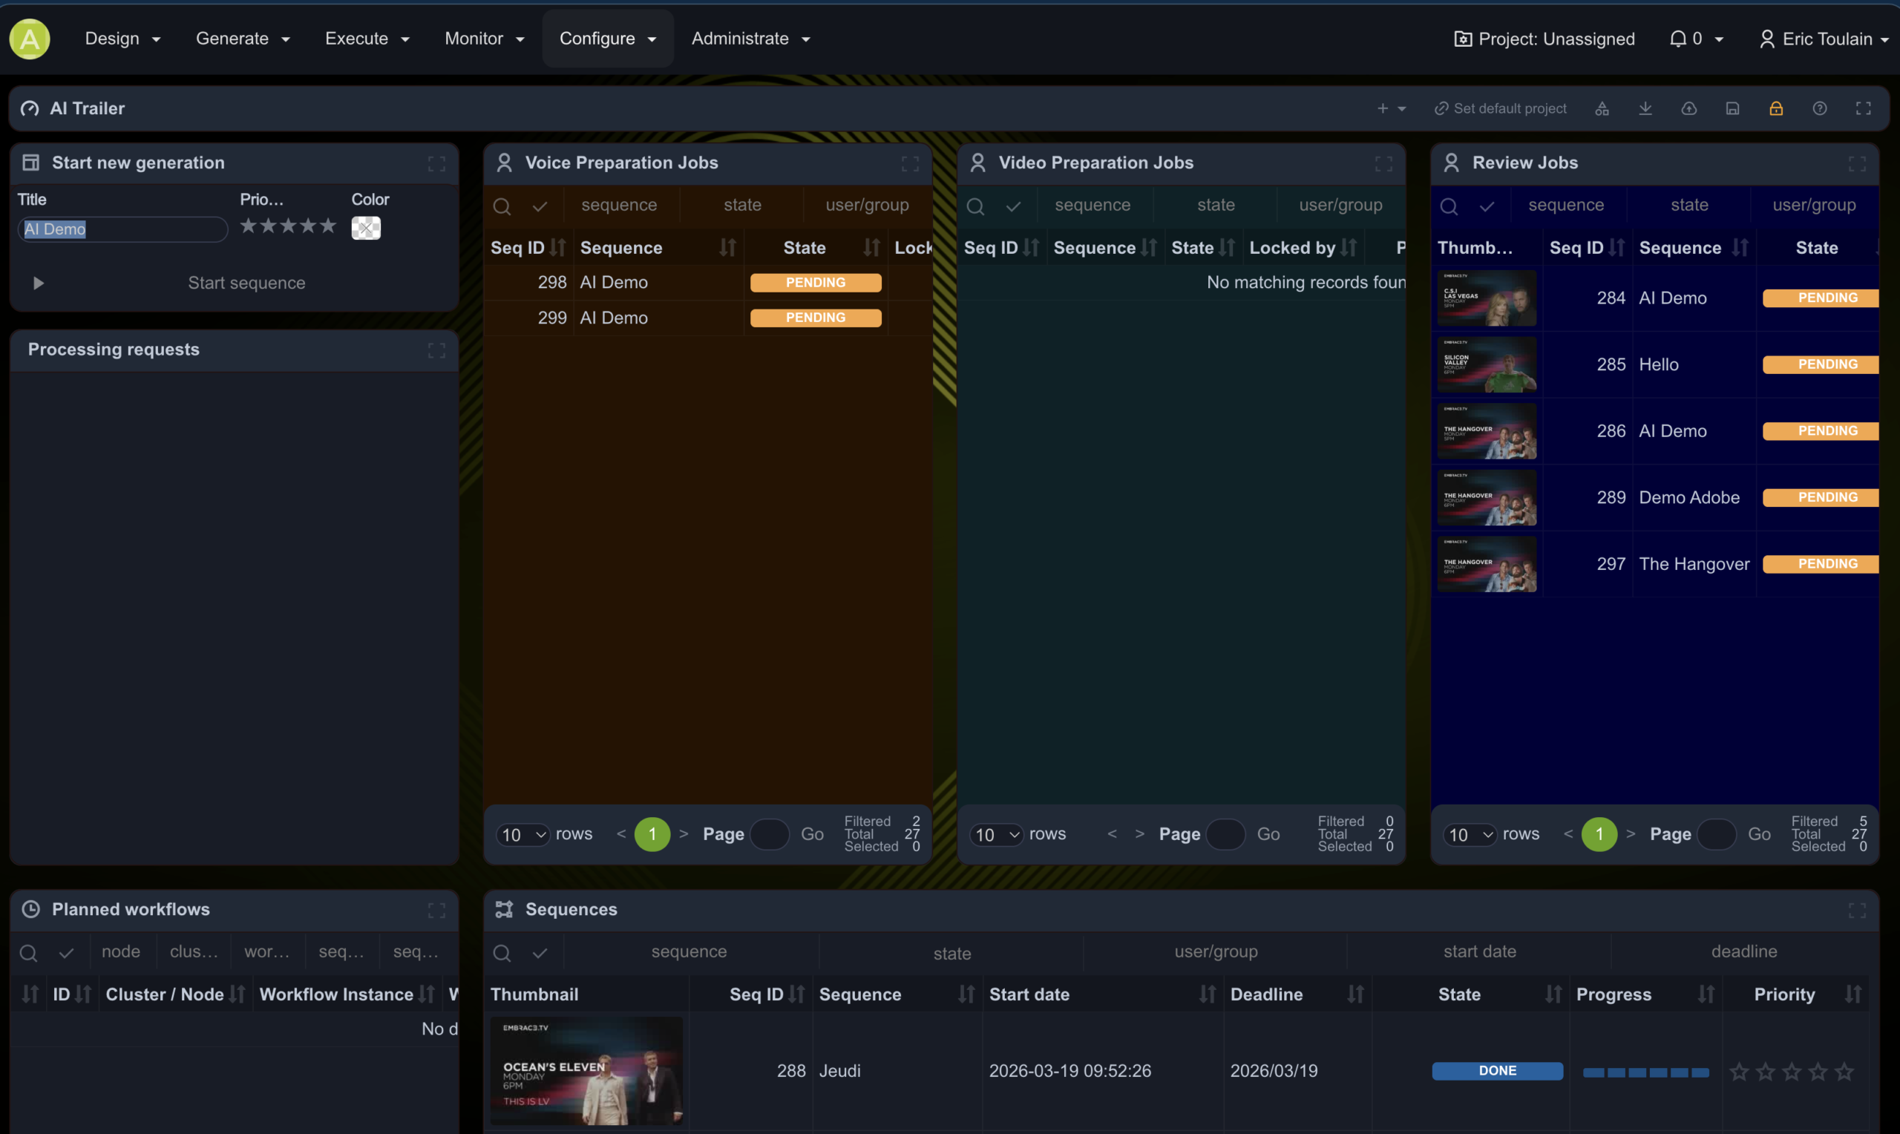Open the help question mark icon
1900x1134 pixels.
point(1820,108)
